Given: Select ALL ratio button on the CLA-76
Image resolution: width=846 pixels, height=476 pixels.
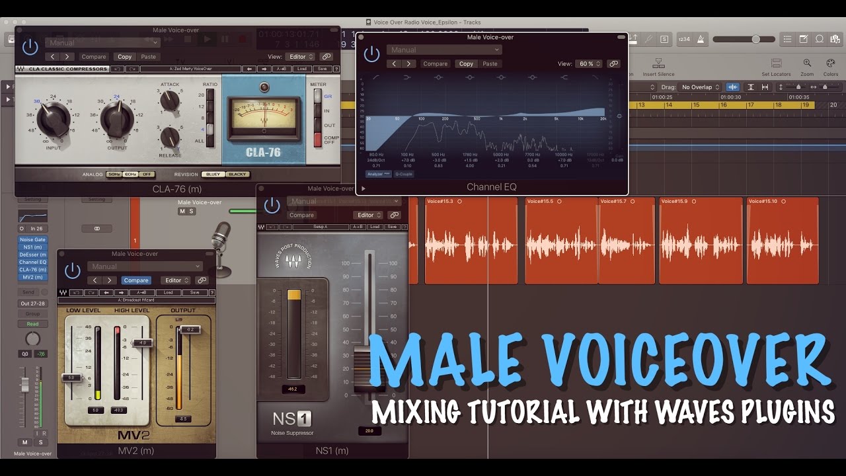Looking at the screenshot, I should [x=211, y=141].
